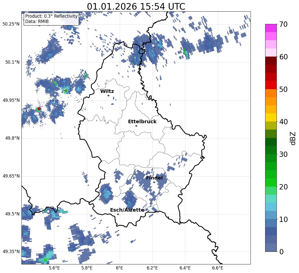Screen dimensions: 299x273
Task: Select the Wiltz city label
Action: coord(107,91)
